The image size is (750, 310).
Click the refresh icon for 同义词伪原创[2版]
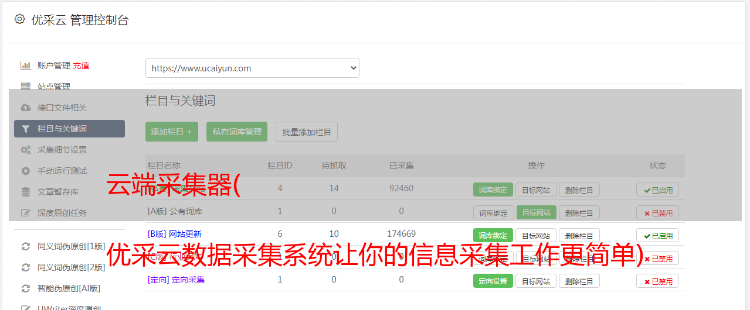(26, 267)
